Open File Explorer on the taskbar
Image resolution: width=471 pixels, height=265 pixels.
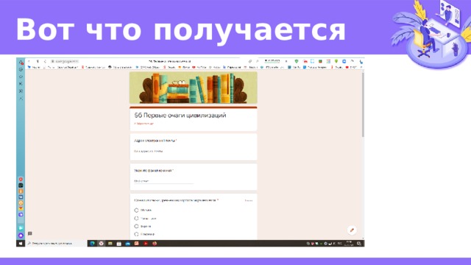(x=110, y=244)
